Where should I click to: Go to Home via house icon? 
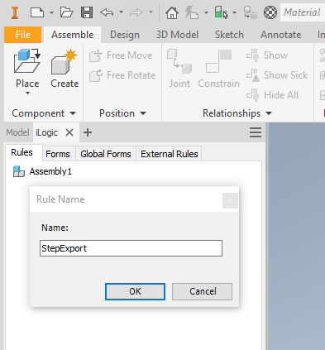point(172,12)
